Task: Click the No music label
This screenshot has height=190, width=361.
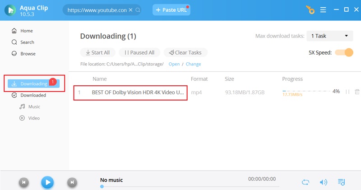Action: coord(111,180)
